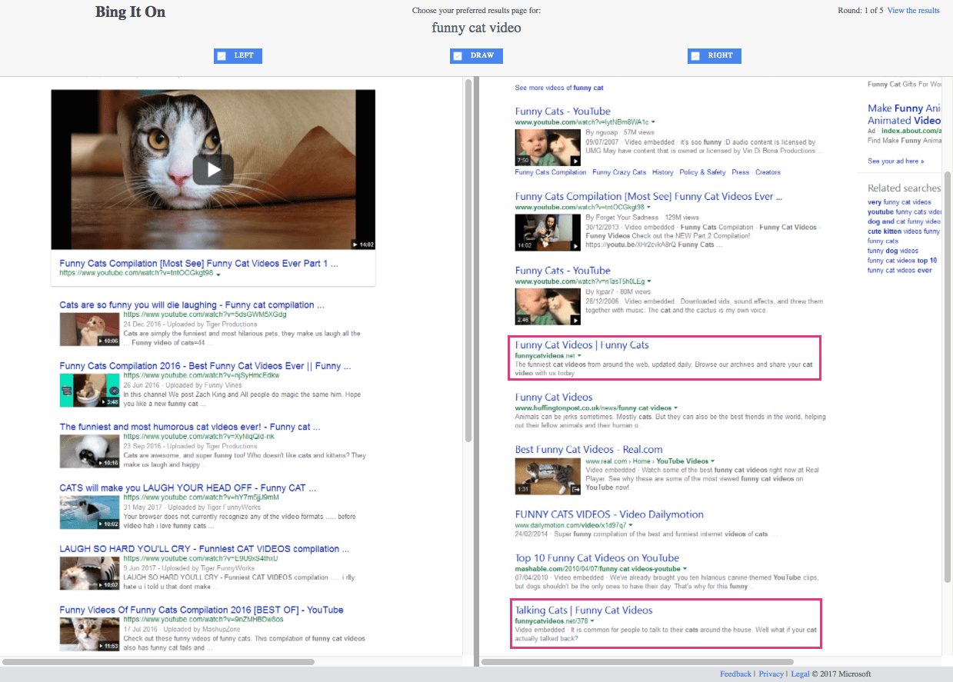Vote for the LEFT results page

(238, 55)
